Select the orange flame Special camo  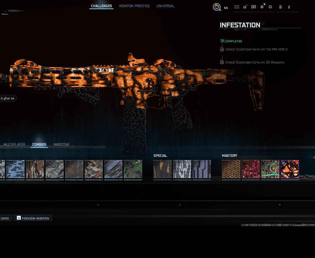pos(163,169)
